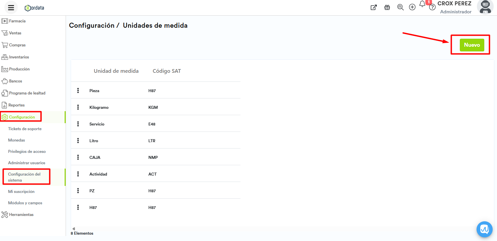Screen dimensions: 497x241
Task: Open the chat support bubble
Action: pos(485,229)
